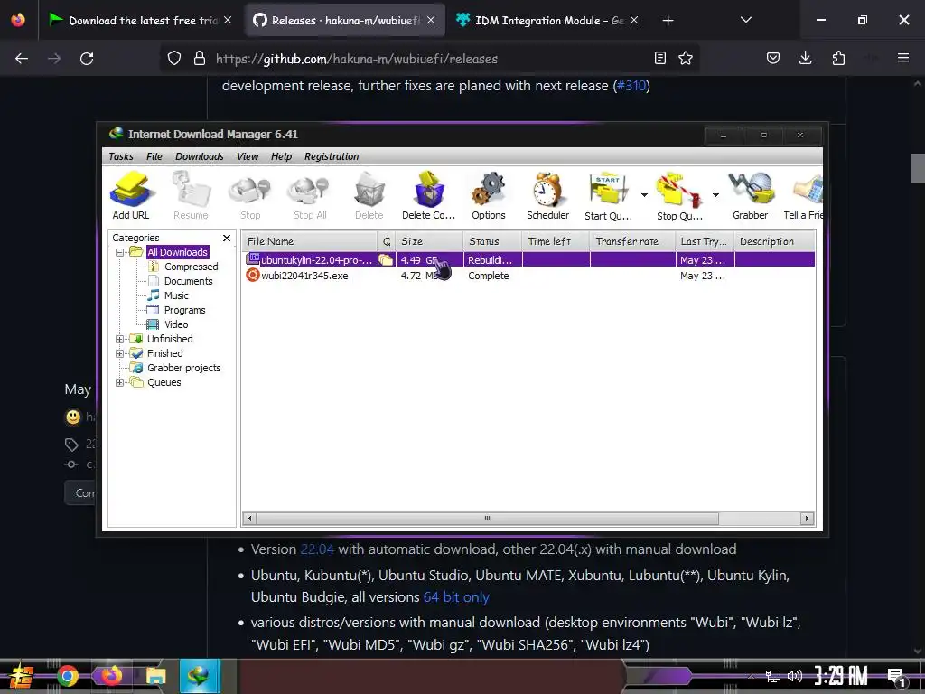Collapse the All Downloads tree node
925x694 pixels.
[119, 252]
